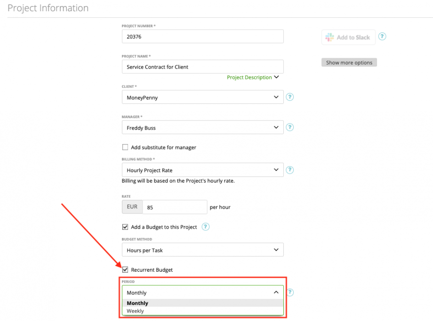Image resolution: width=433 pixels, height=321 pixels.
Task: Click the Period help question mark icon
Action: click(x=289, y=292)
